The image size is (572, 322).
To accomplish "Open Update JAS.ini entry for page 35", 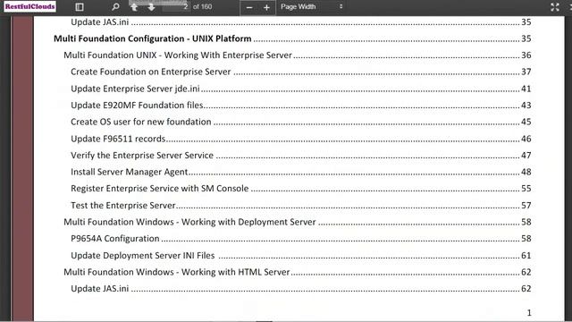I will 99,21.
